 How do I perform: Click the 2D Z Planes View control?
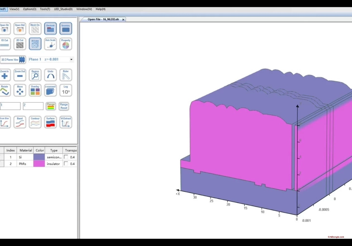(x=13, y=59)
